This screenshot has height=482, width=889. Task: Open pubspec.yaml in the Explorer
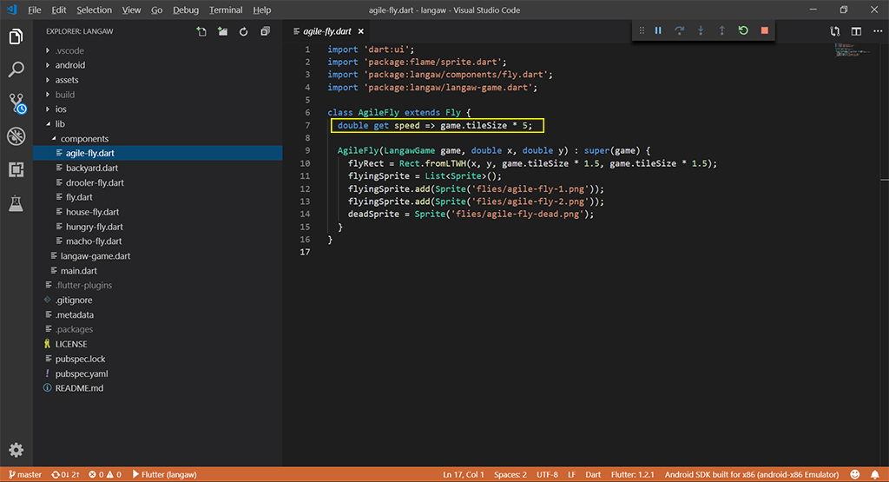tap(81, 373)
